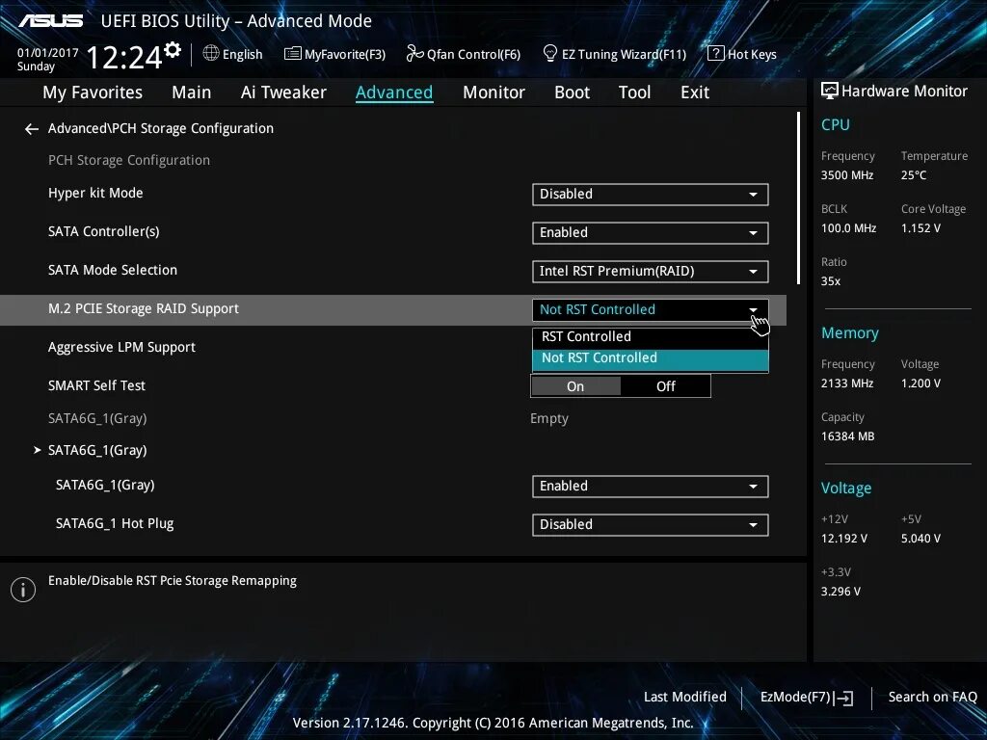Click the back arrow above PCH Storage Configuration
The image size is (987, 740).
tap(31, 128)
